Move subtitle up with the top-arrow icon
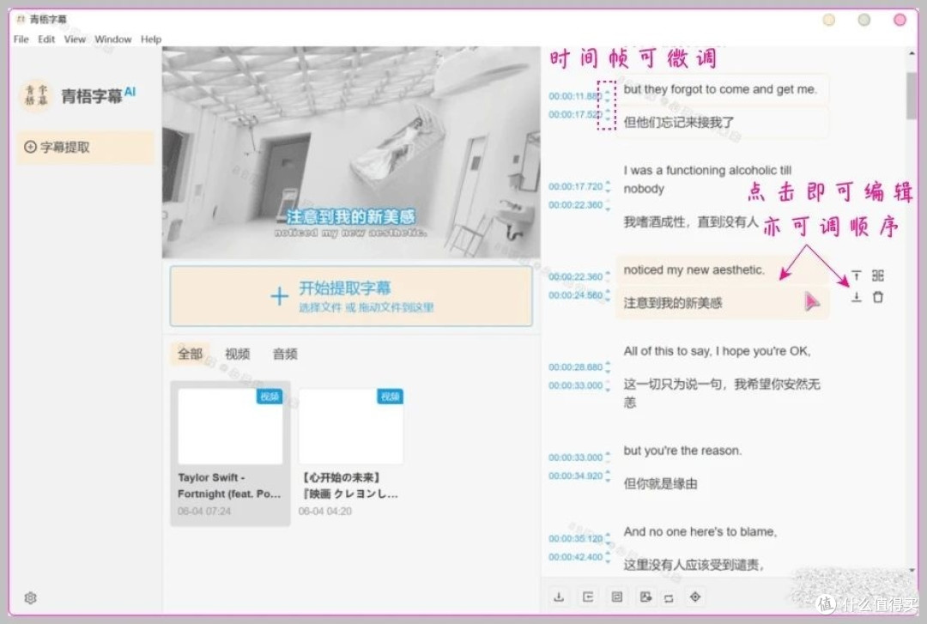This screenshot has width=927, height=624. (856, 276)
